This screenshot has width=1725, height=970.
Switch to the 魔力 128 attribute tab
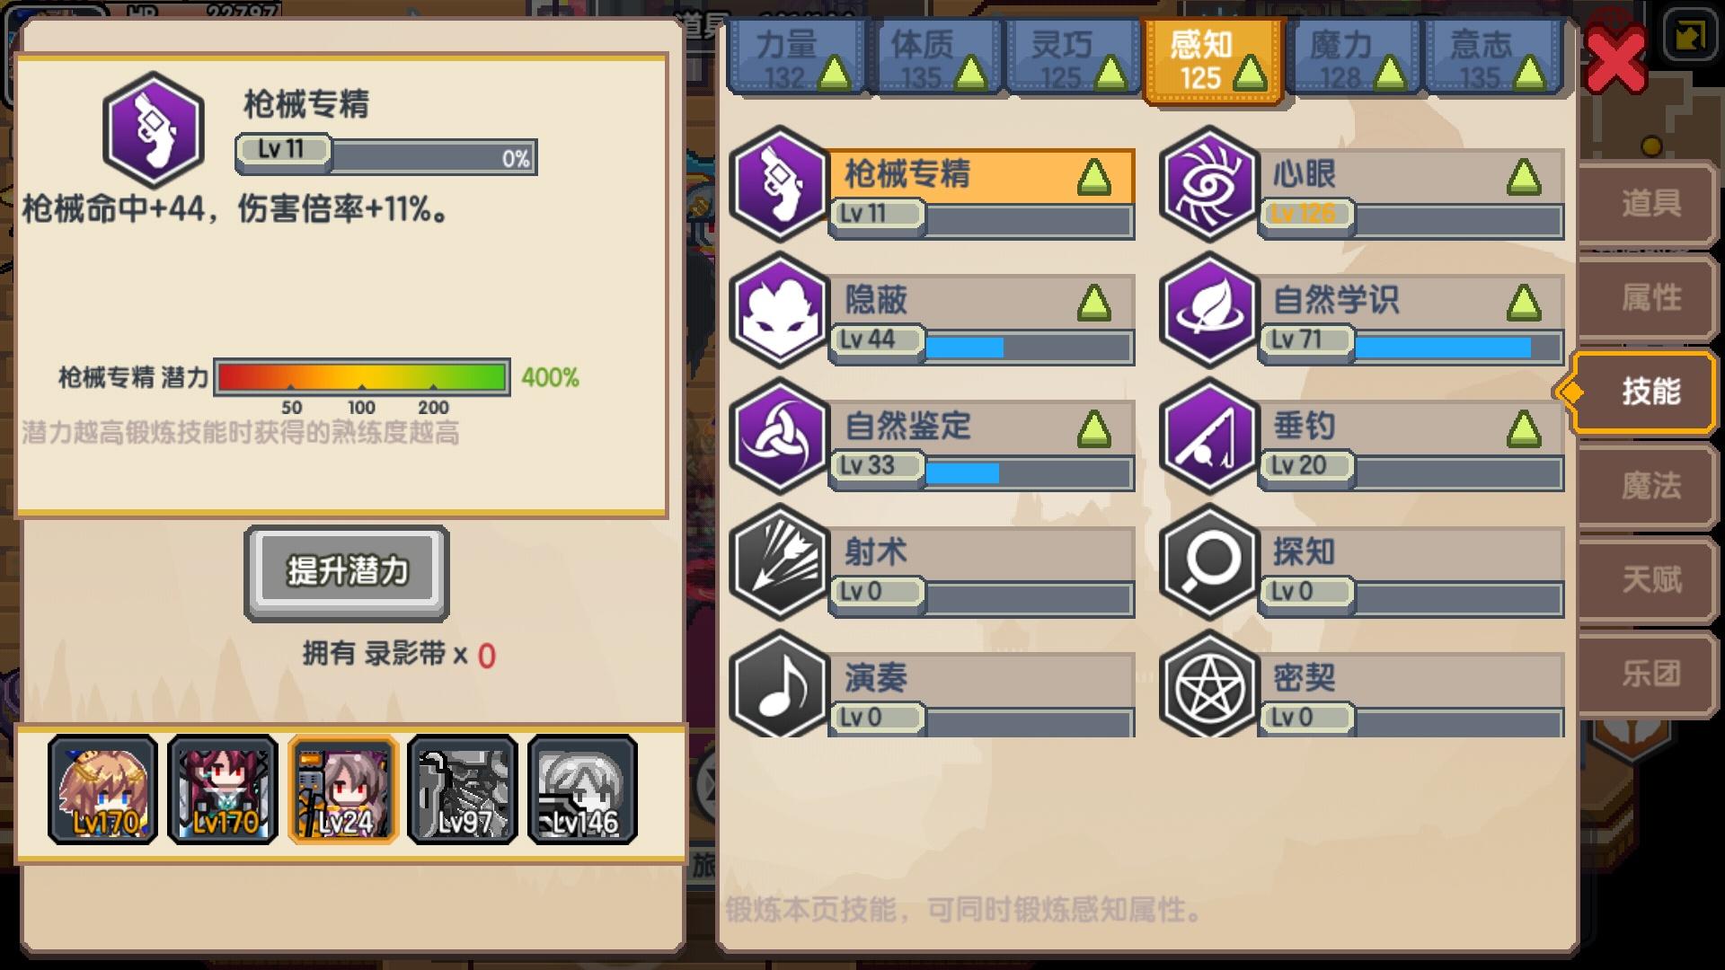[x=1355, y=57]
